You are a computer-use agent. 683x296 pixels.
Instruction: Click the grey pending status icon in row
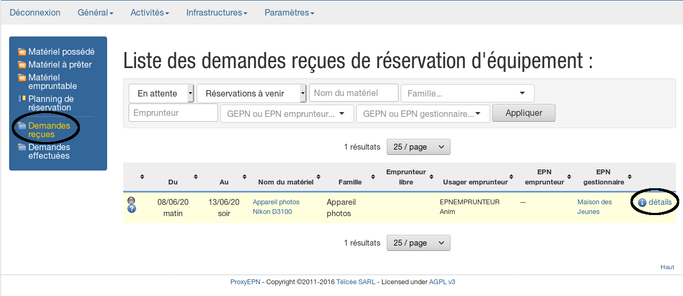click(x=131, y=201)
